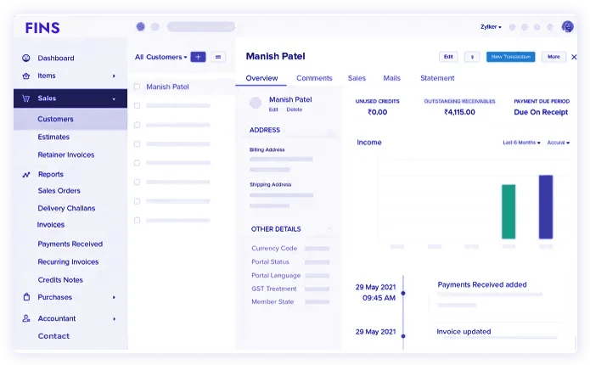
Task: Open the Zylker organization dropdown
Action: point(491,27)
